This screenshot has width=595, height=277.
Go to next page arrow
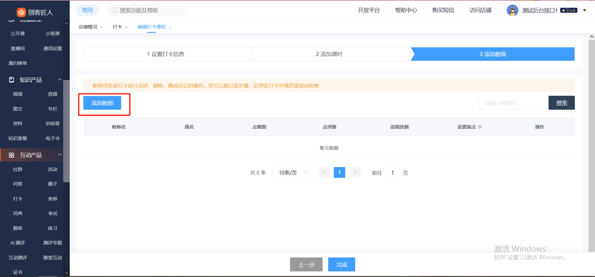tap(355, 173)
